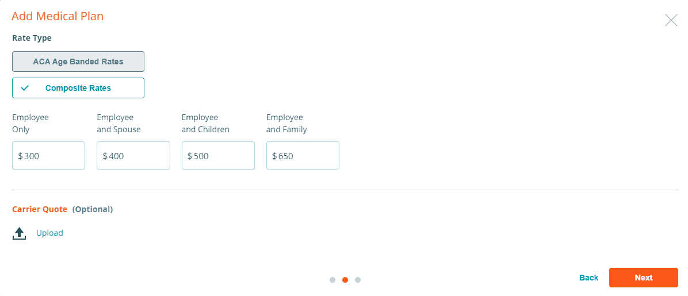
Task: Close the Add Medical Plan dialog
Action: [671, 20]
